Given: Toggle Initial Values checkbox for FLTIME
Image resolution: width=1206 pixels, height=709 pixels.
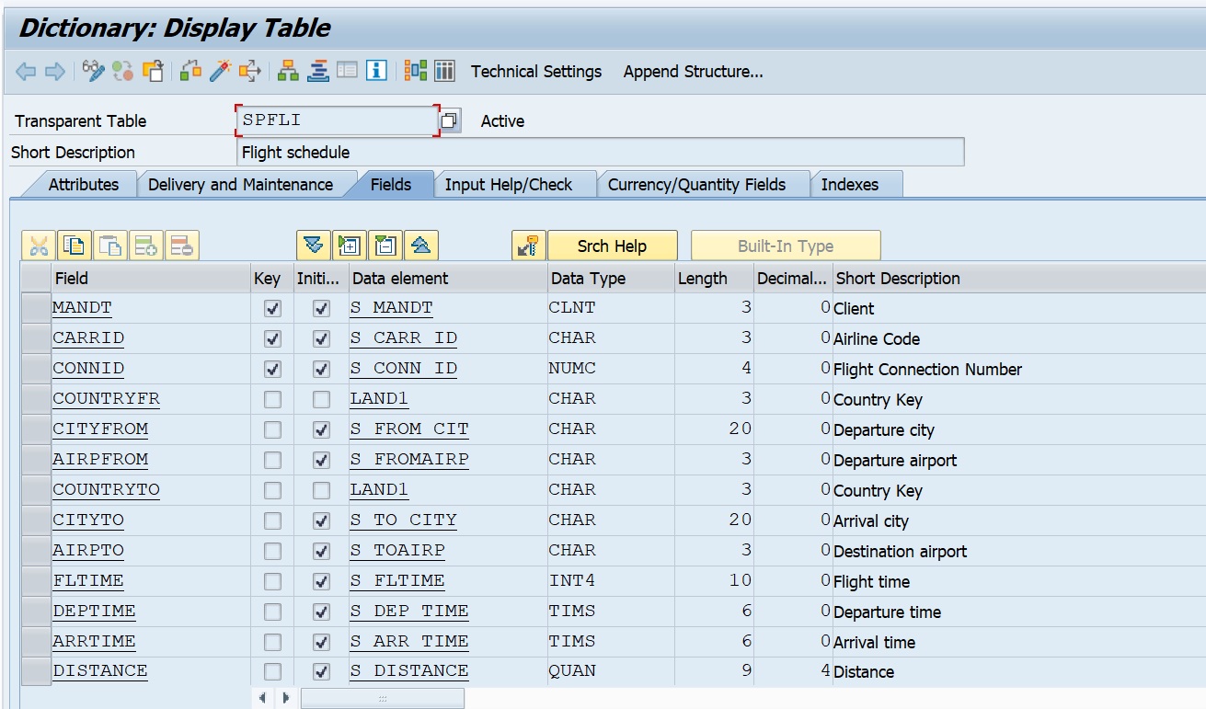Looking at the screenshot, I should click(321, 581).
